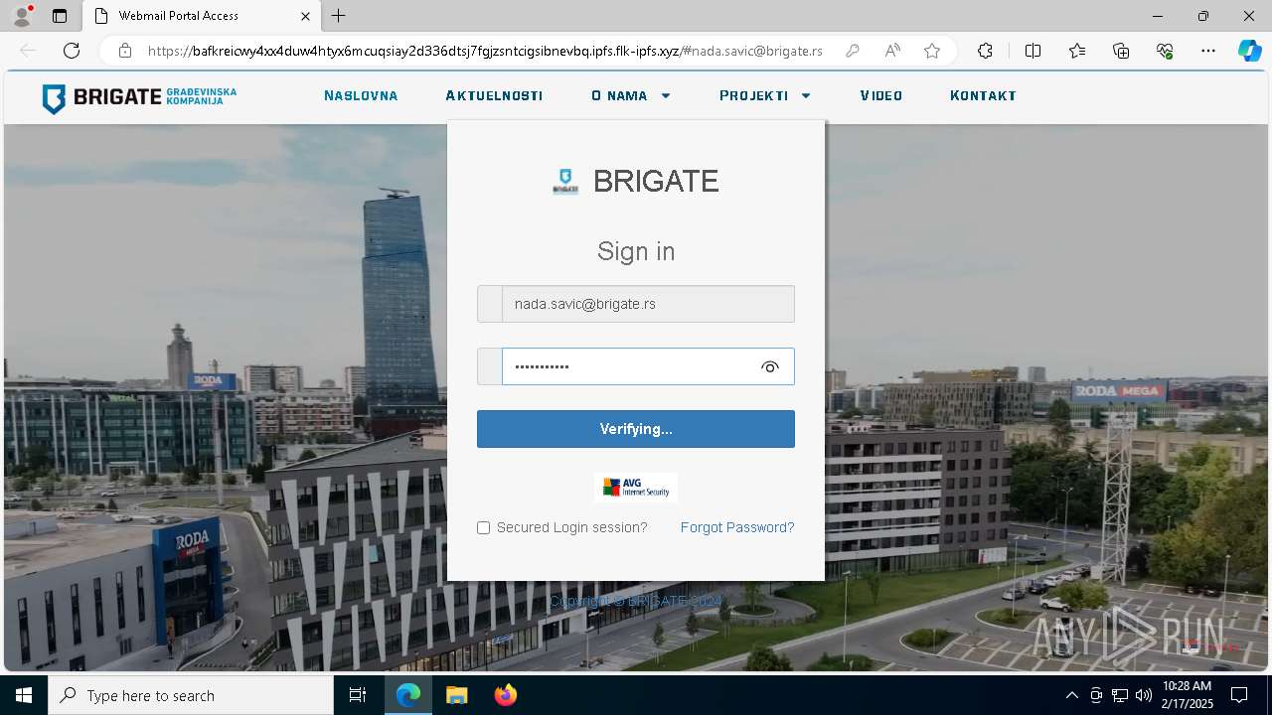The height and width of the screenshot is (715, 1272).
Task: Show hidden system tray icons chevron
Action: tap(1071, 695)
